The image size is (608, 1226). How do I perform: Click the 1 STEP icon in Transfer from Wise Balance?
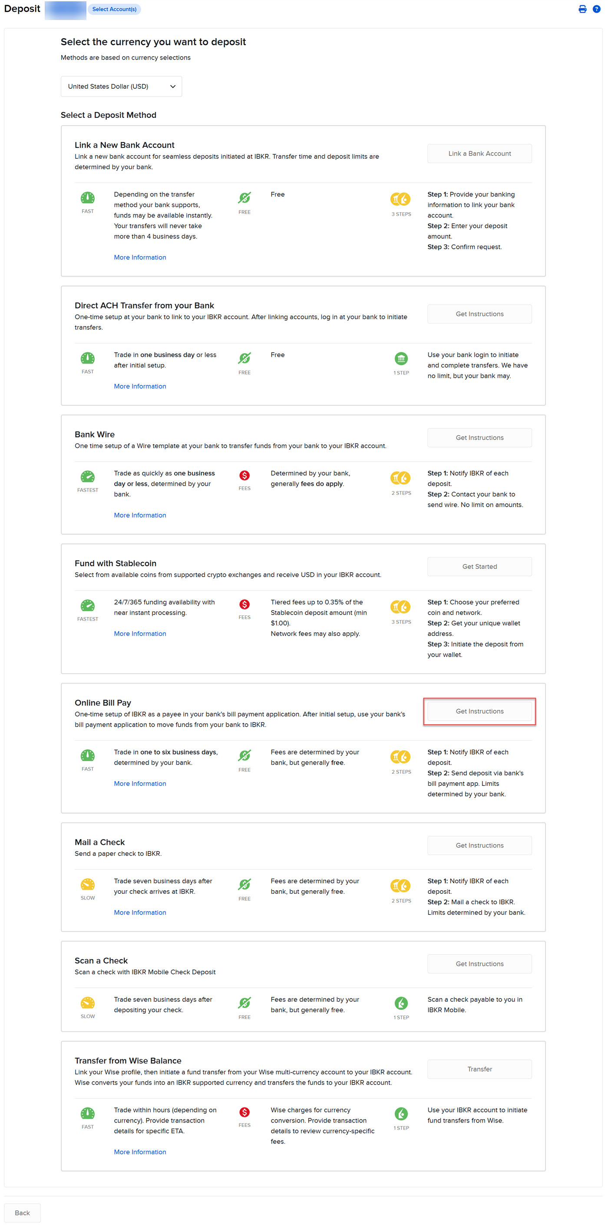[401, 1113]
